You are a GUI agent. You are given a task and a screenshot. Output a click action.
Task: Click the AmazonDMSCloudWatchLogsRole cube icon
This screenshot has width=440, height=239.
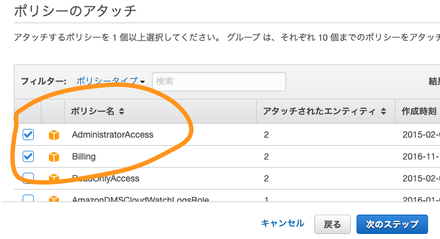click(54, 198)
